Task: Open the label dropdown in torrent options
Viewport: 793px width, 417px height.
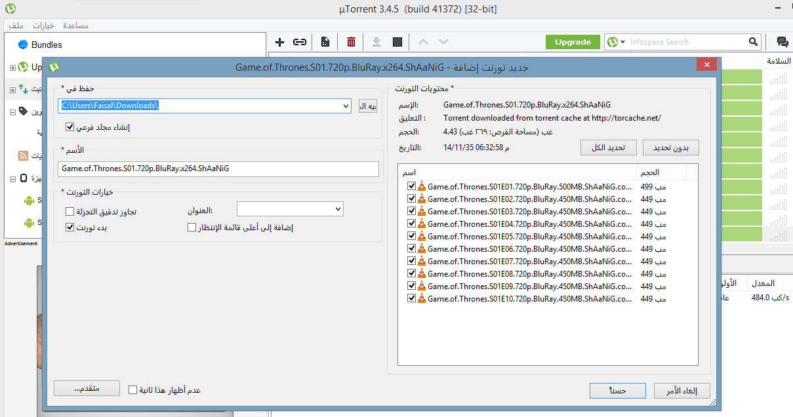Action: pos(290,209)
